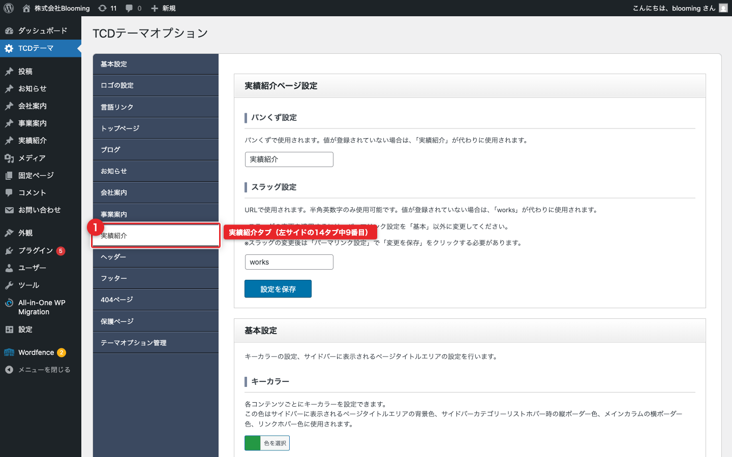Open the comments bubble icon showing 0
Viewport: 732px width, 457px height.
[129, 8]
